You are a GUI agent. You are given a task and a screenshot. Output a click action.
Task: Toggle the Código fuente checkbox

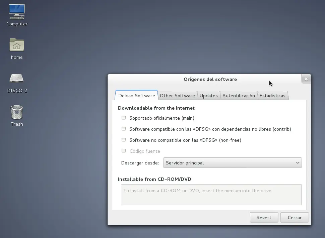pos(124,151)
